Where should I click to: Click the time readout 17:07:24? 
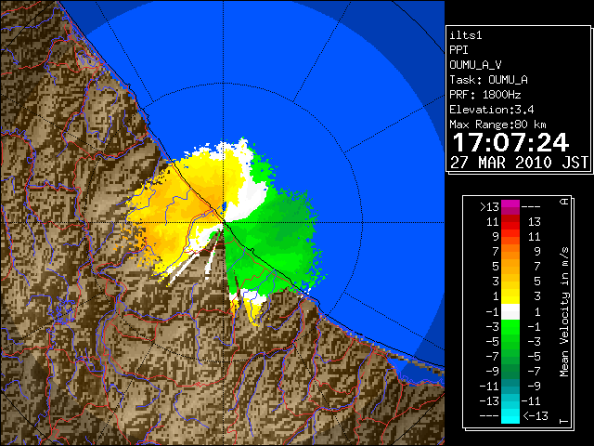pyautogui.click(x=510, y=142)
